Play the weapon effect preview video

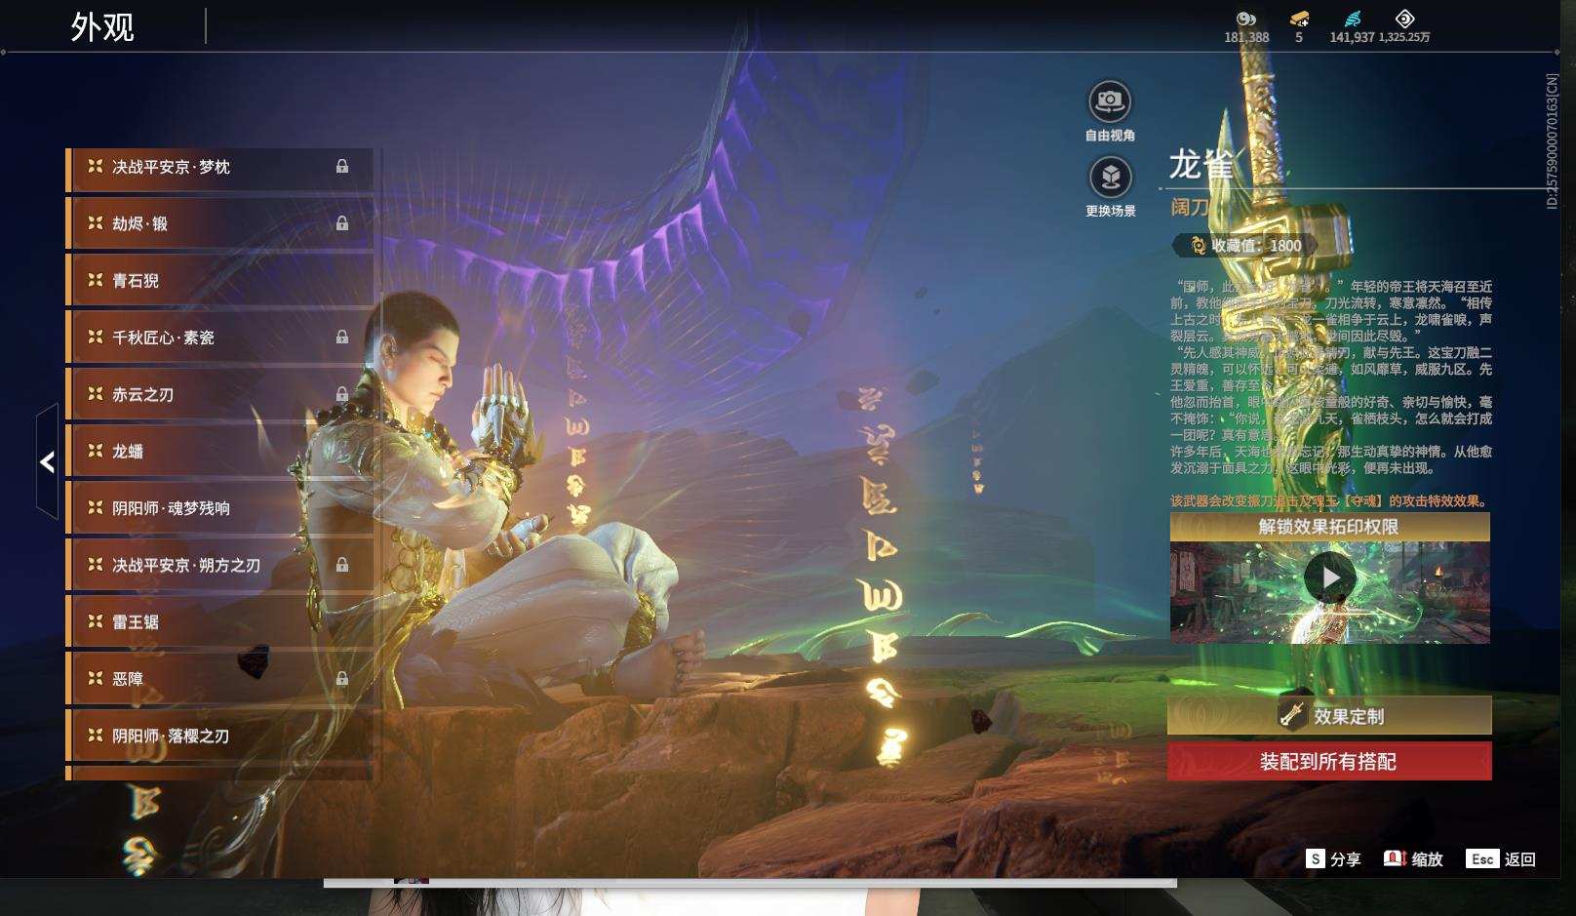tap(1330, 578)
